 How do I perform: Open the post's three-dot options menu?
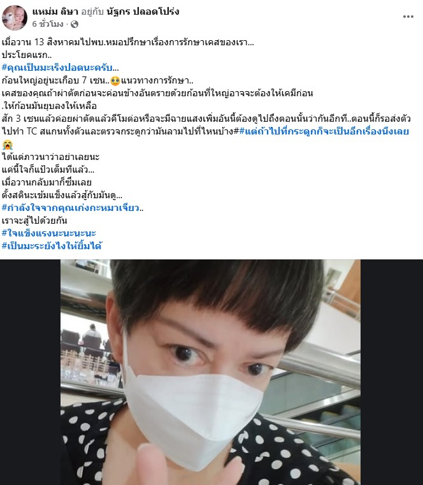[x=408, y=17]
